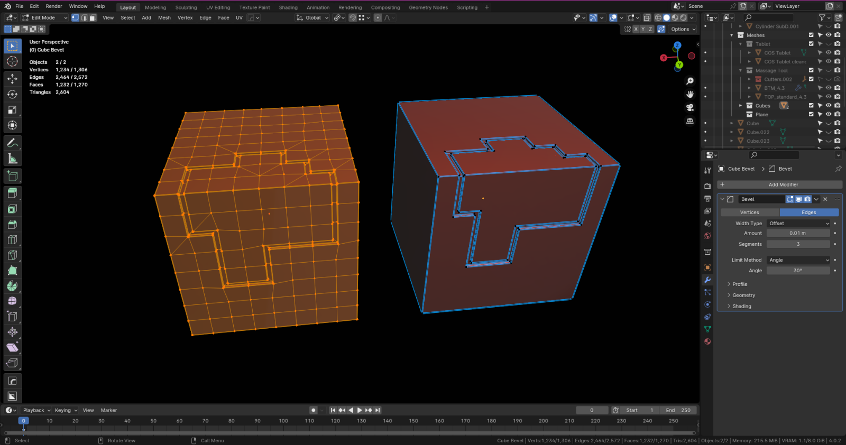846x445 pixels.
Task: Click the Zoom viewport magnifier icon
Action: 690,81
